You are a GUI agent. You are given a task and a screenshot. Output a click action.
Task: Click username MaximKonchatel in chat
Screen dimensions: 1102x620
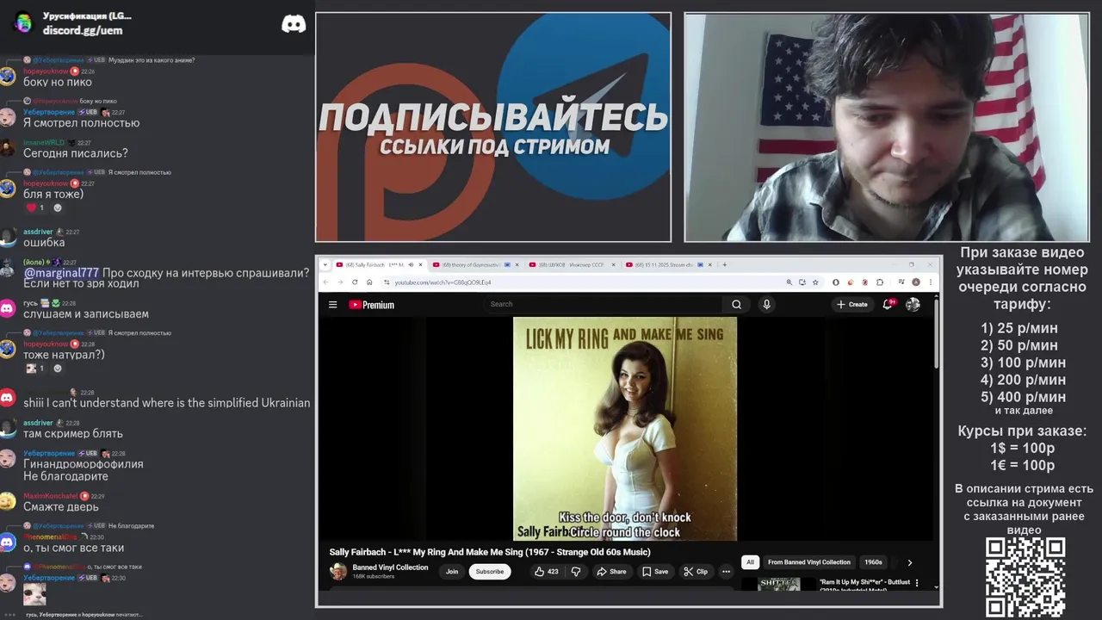point(51,496)
